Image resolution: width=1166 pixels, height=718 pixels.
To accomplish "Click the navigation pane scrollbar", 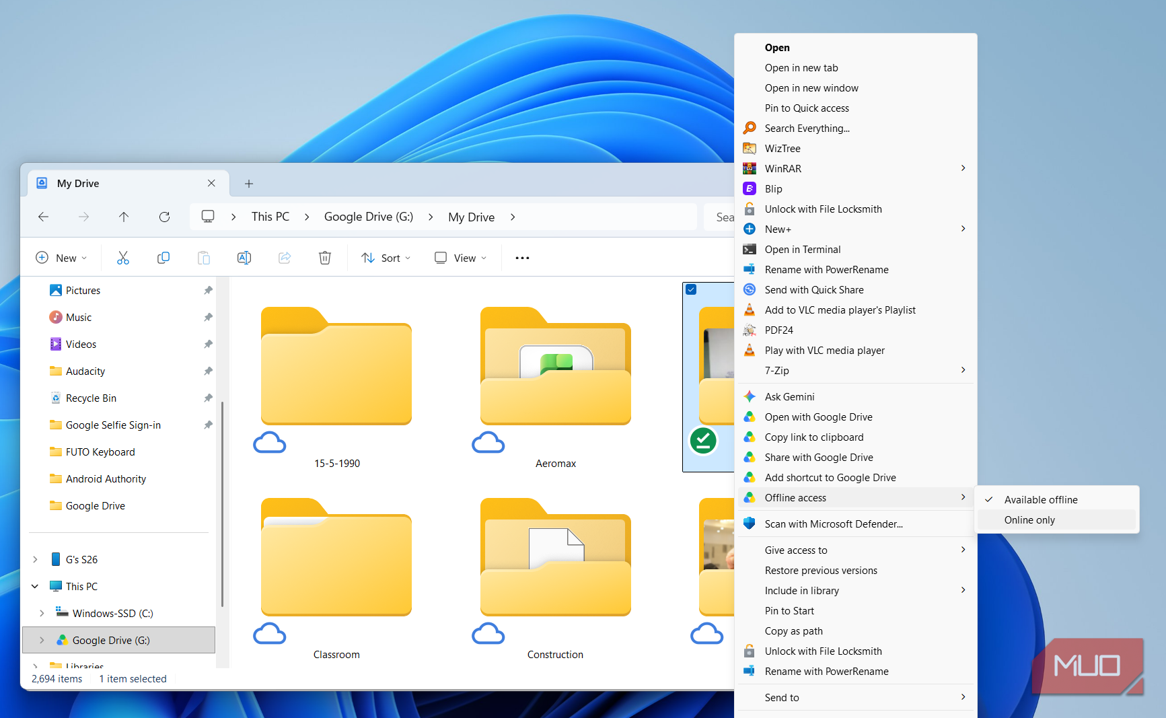I will (x=222, y=505).
